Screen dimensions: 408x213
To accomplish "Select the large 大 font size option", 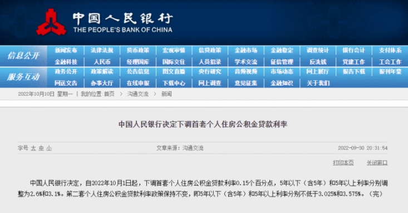I will click(33, 148).
